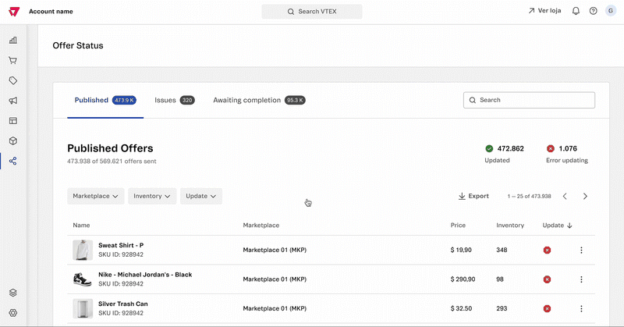Open options menu for Sweat Shirt - P
Image resolution: width=624 pixels, height=327 pixels.
pyautogui.click(x=581, y=250)
